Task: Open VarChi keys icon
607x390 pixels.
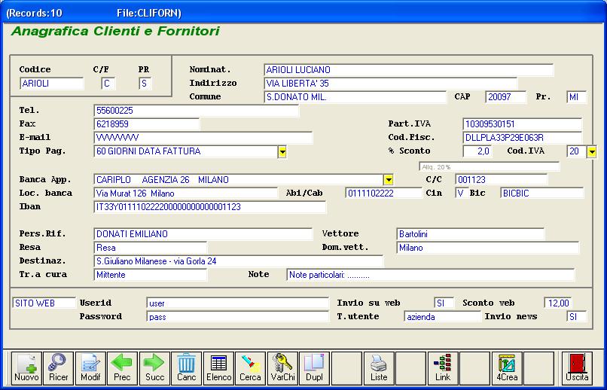Action: coord(282,368)
